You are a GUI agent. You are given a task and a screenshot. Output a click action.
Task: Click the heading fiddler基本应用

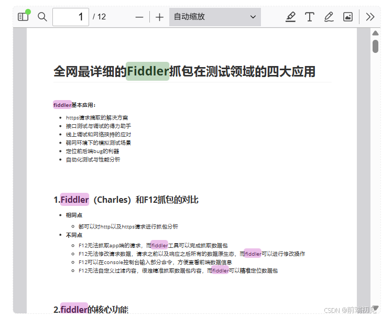[x=74, y=105]
